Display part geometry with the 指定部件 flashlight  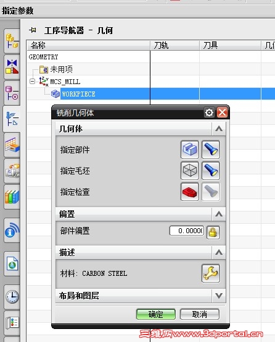[211, 150]
